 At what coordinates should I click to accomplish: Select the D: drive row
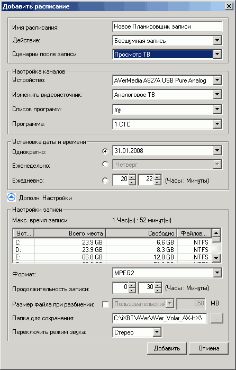click(112, 249)
